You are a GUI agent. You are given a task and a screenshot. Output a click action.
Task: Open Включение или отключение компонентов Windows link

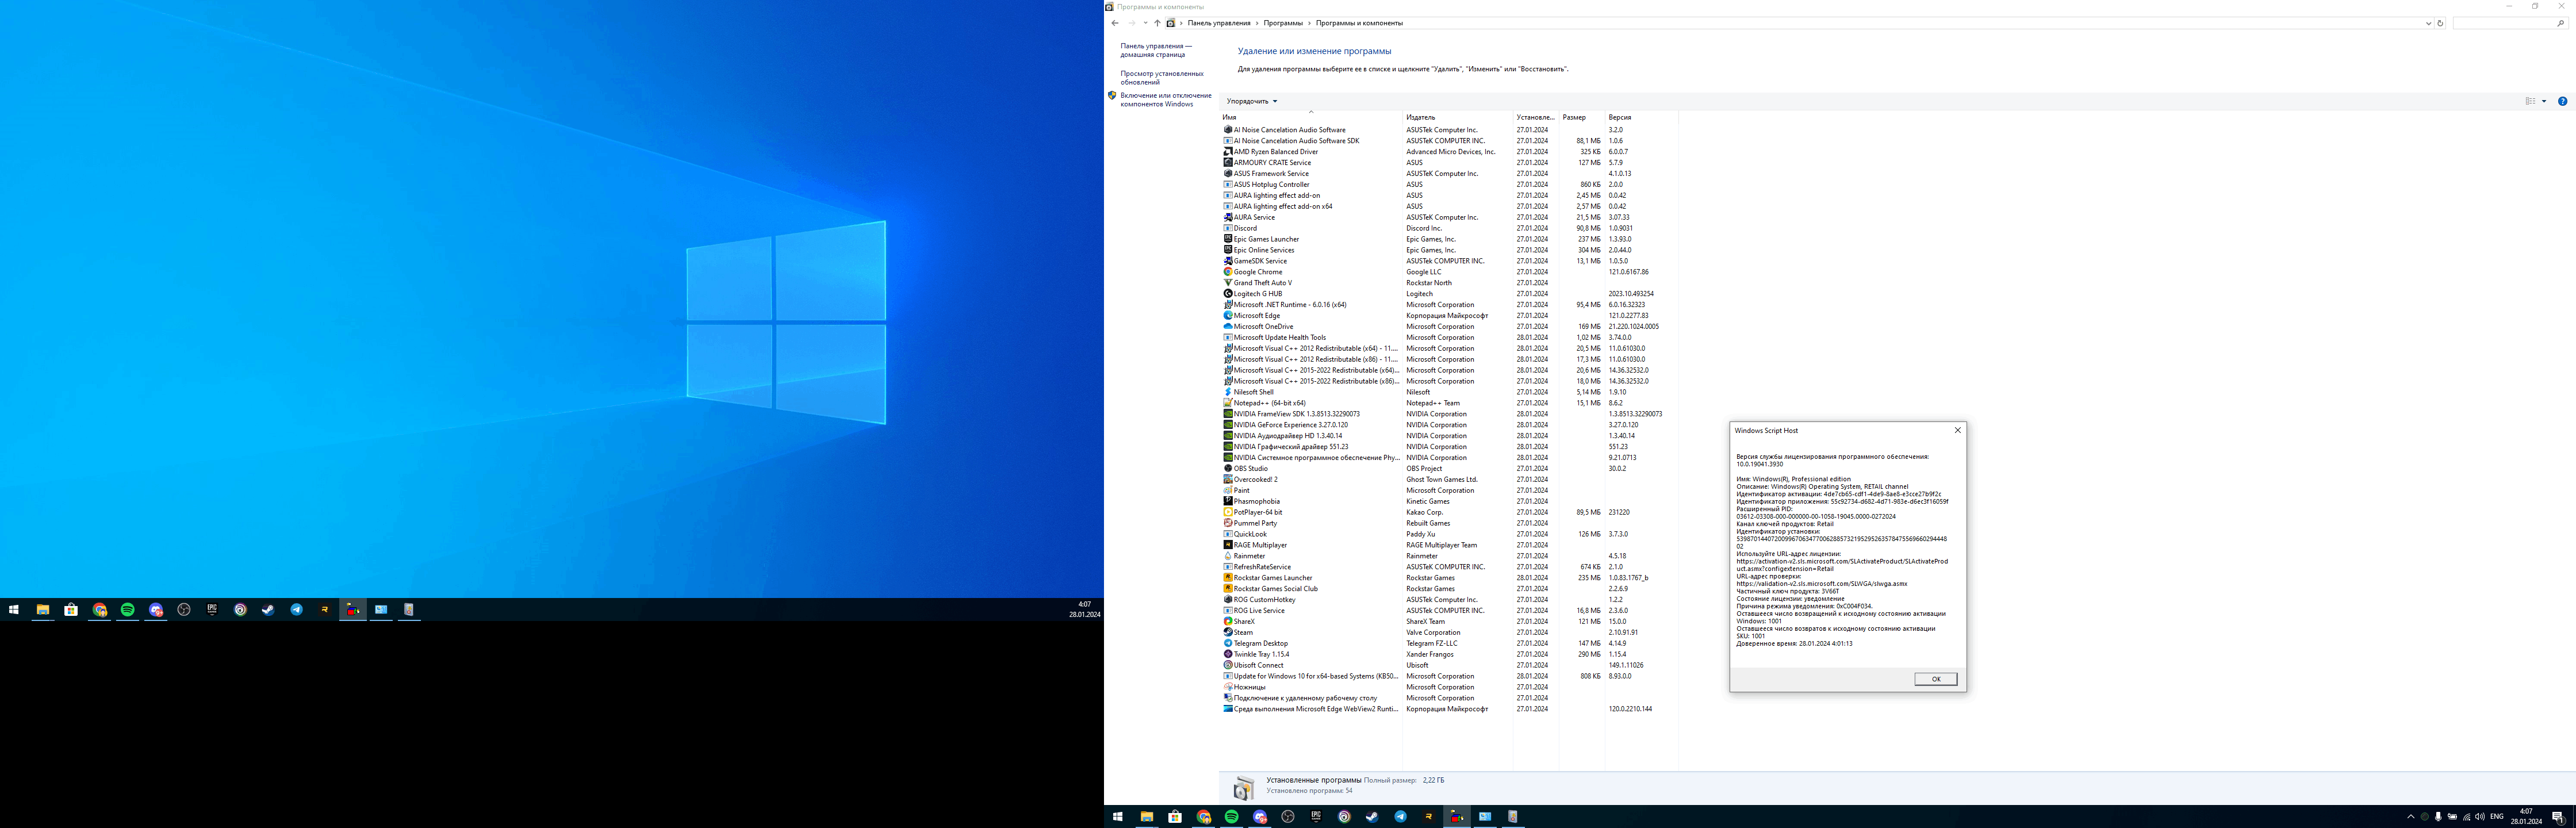(1166, 100)
